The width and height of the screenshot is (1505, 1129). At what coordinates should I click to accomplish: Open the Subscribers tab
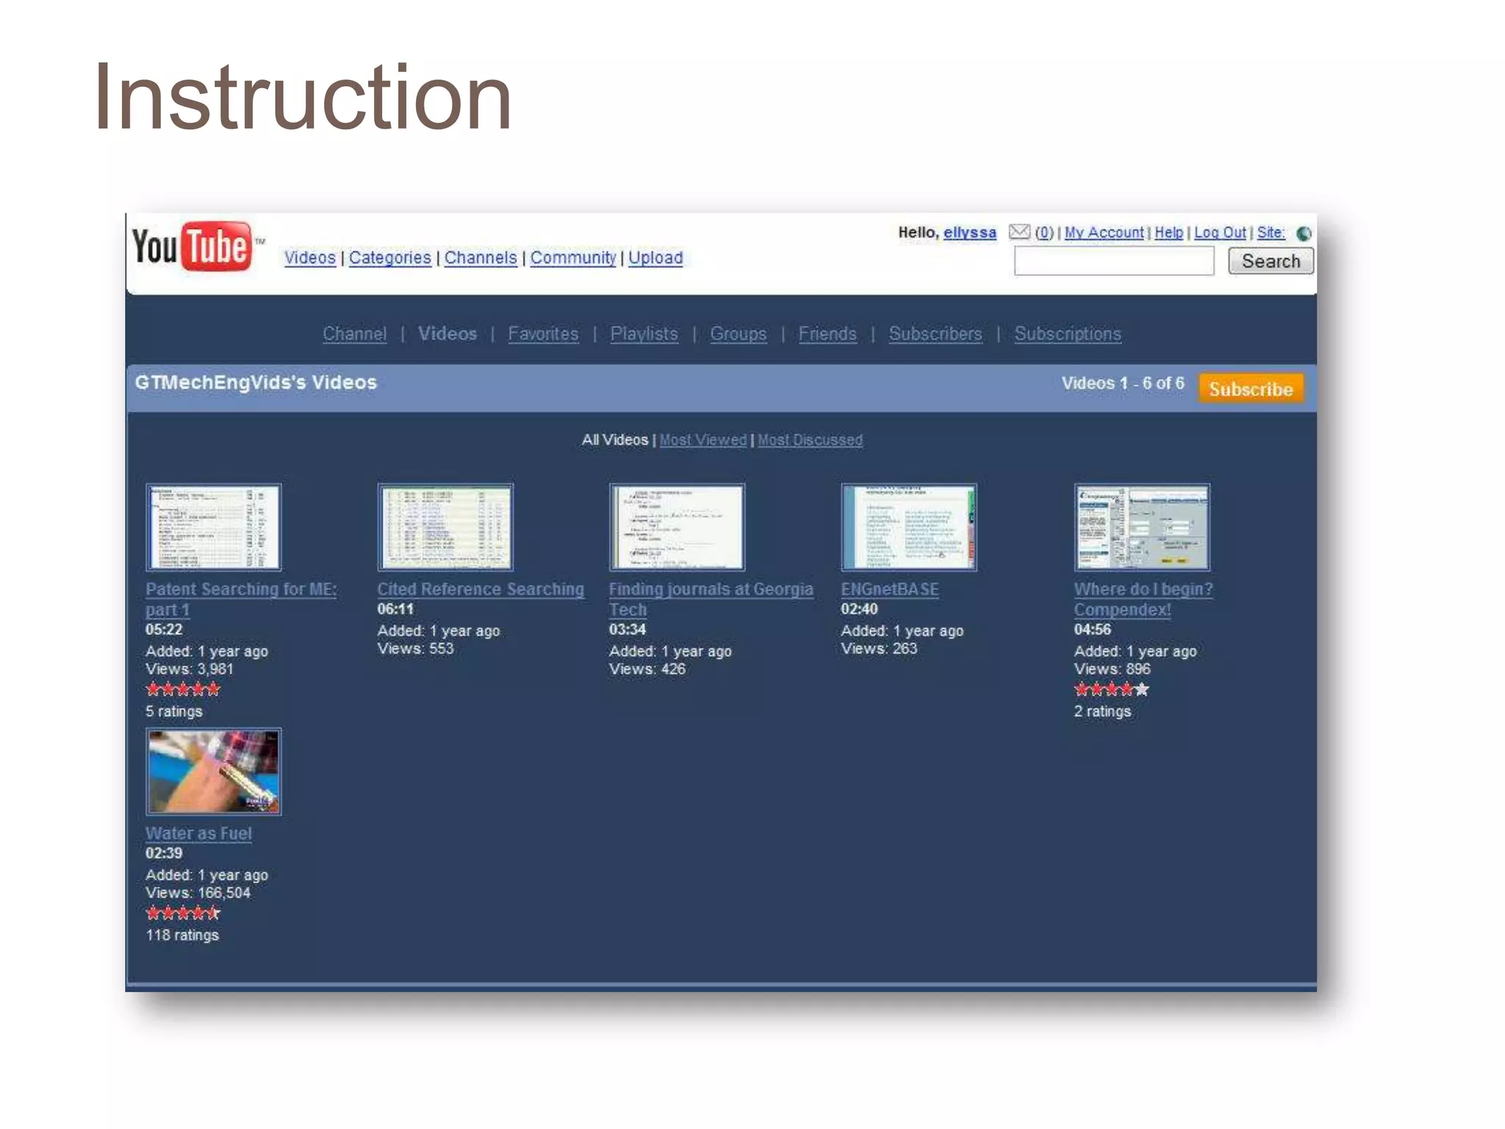pos(935,334)
